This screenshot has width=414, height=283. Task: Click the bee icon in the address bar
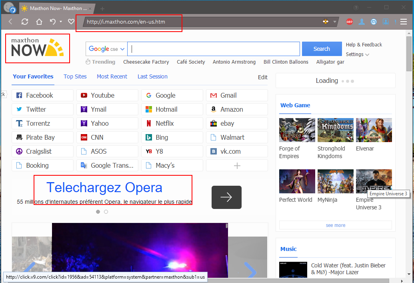[x=326, y=22]
